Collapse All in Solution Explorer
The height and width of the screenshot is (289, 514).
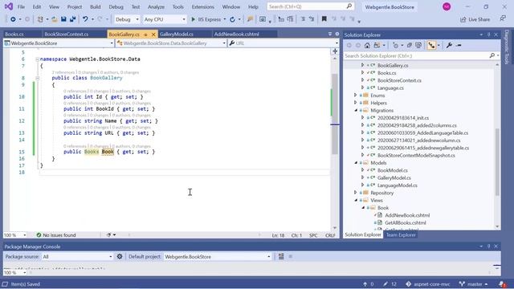[410, 45]
